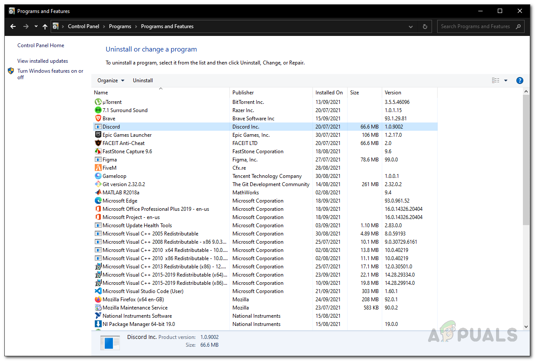
Task: Expand the view options dropdown arrow
Action: pyautogui.click(x=506, y=81)
